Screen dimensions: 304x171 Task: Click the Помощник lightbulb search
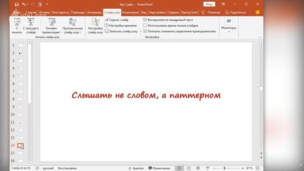(x=211, y=12)
